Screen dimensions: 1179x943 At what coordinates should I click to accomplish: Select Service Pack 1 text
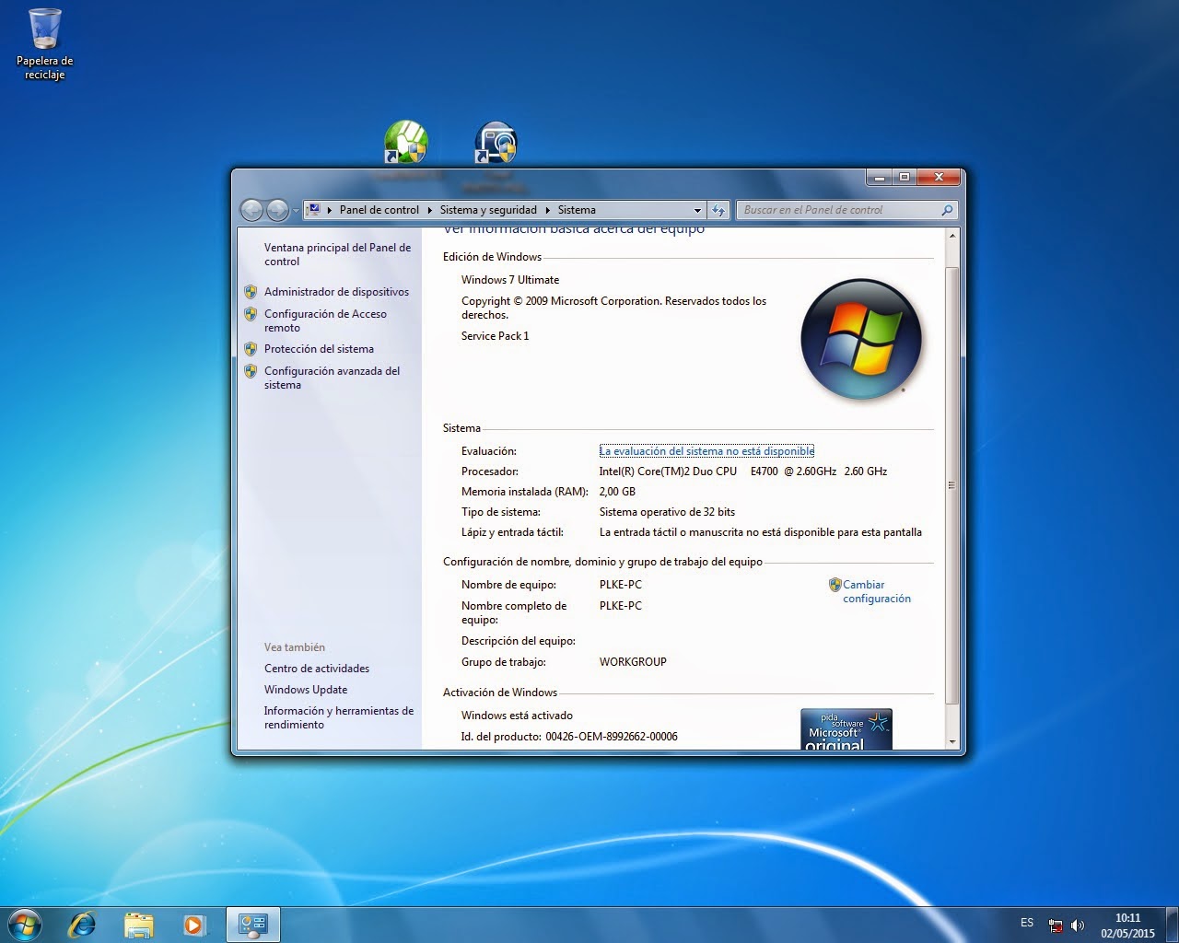496,336
